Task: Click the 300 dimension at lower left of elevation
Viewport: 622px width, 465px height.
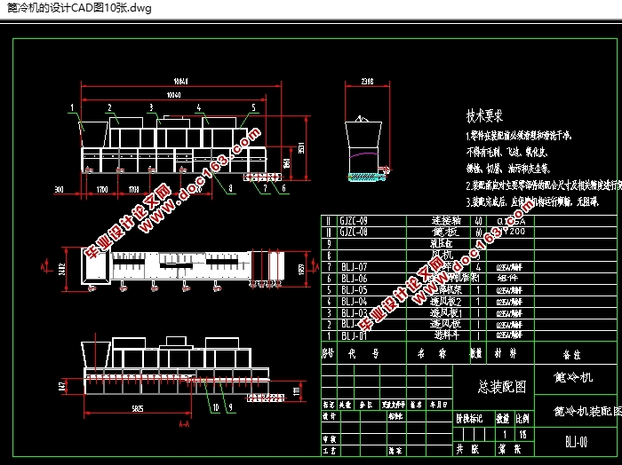Action: [59, 190]
